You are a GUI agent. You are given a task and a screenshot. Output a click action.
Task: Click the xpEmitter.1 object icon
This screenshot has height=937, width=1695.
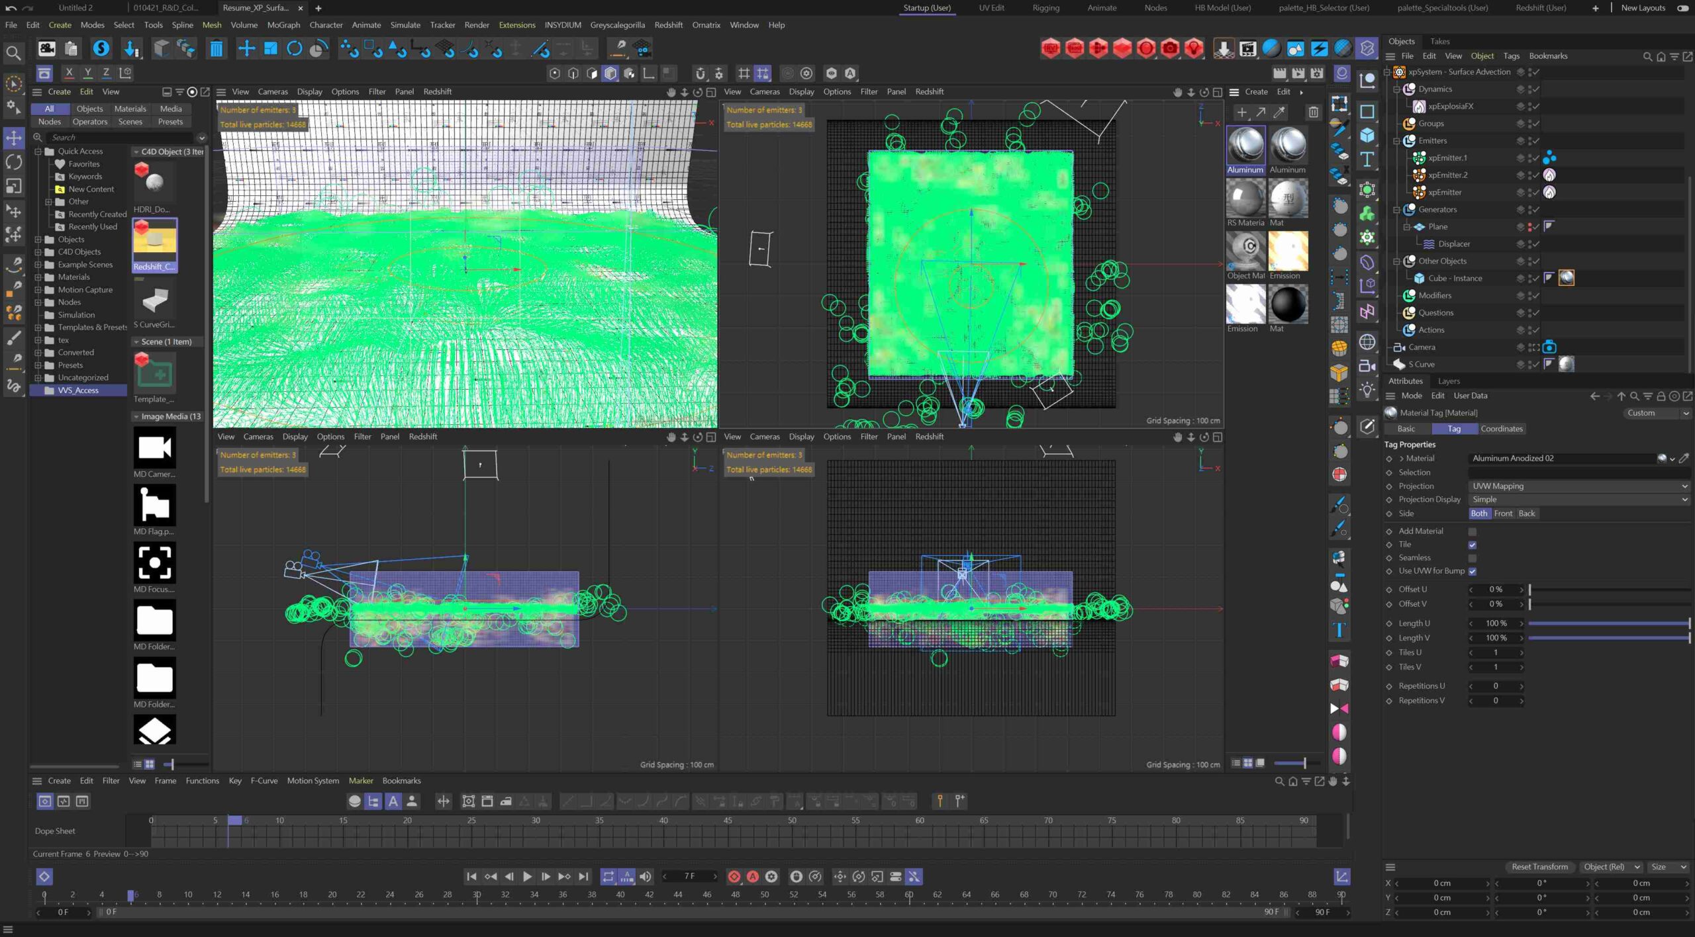(x=1419, y=157)
